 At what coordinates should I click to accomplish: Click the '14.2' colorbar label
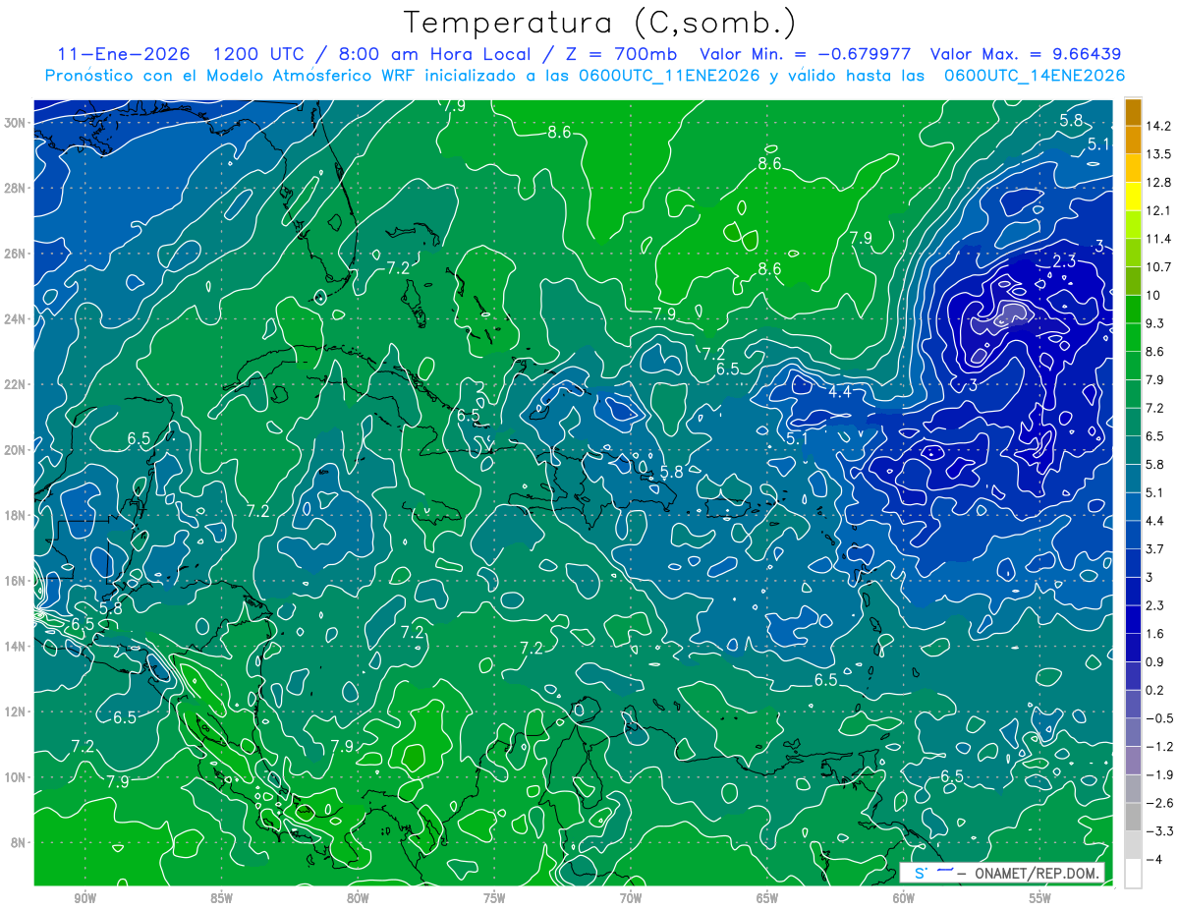[x=1159, y=126]
